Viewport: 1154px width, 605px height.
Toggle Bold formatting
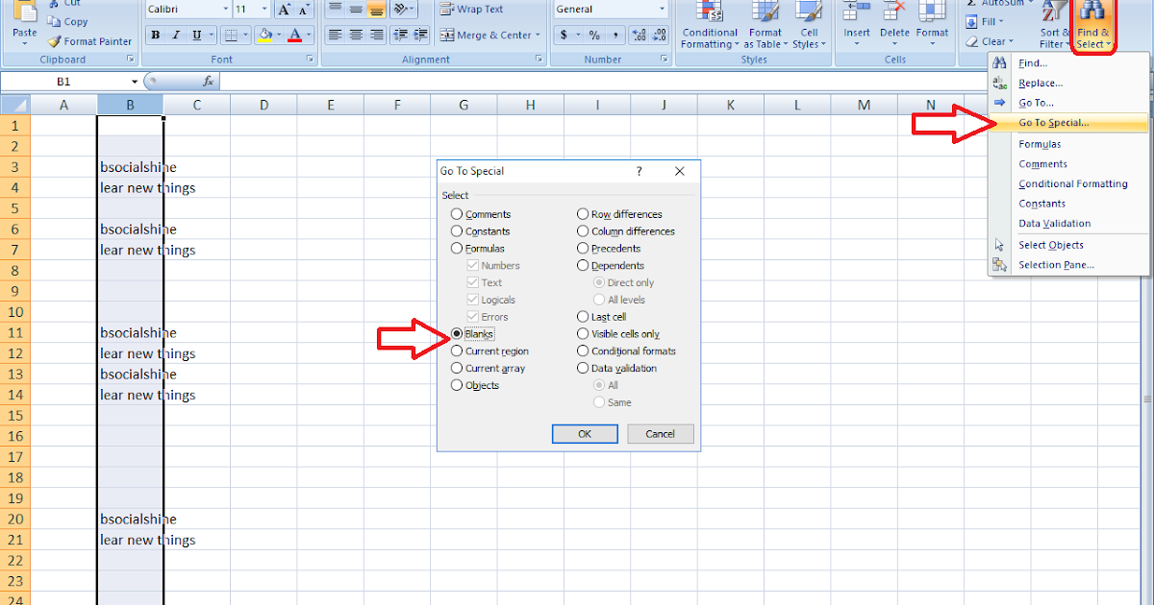tap(154, 35)
